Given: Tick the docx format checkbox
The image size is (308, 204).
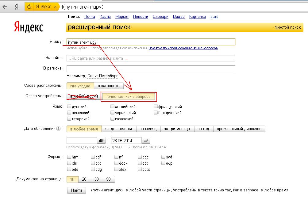Looking at the screenshot, I should [116, 163].
